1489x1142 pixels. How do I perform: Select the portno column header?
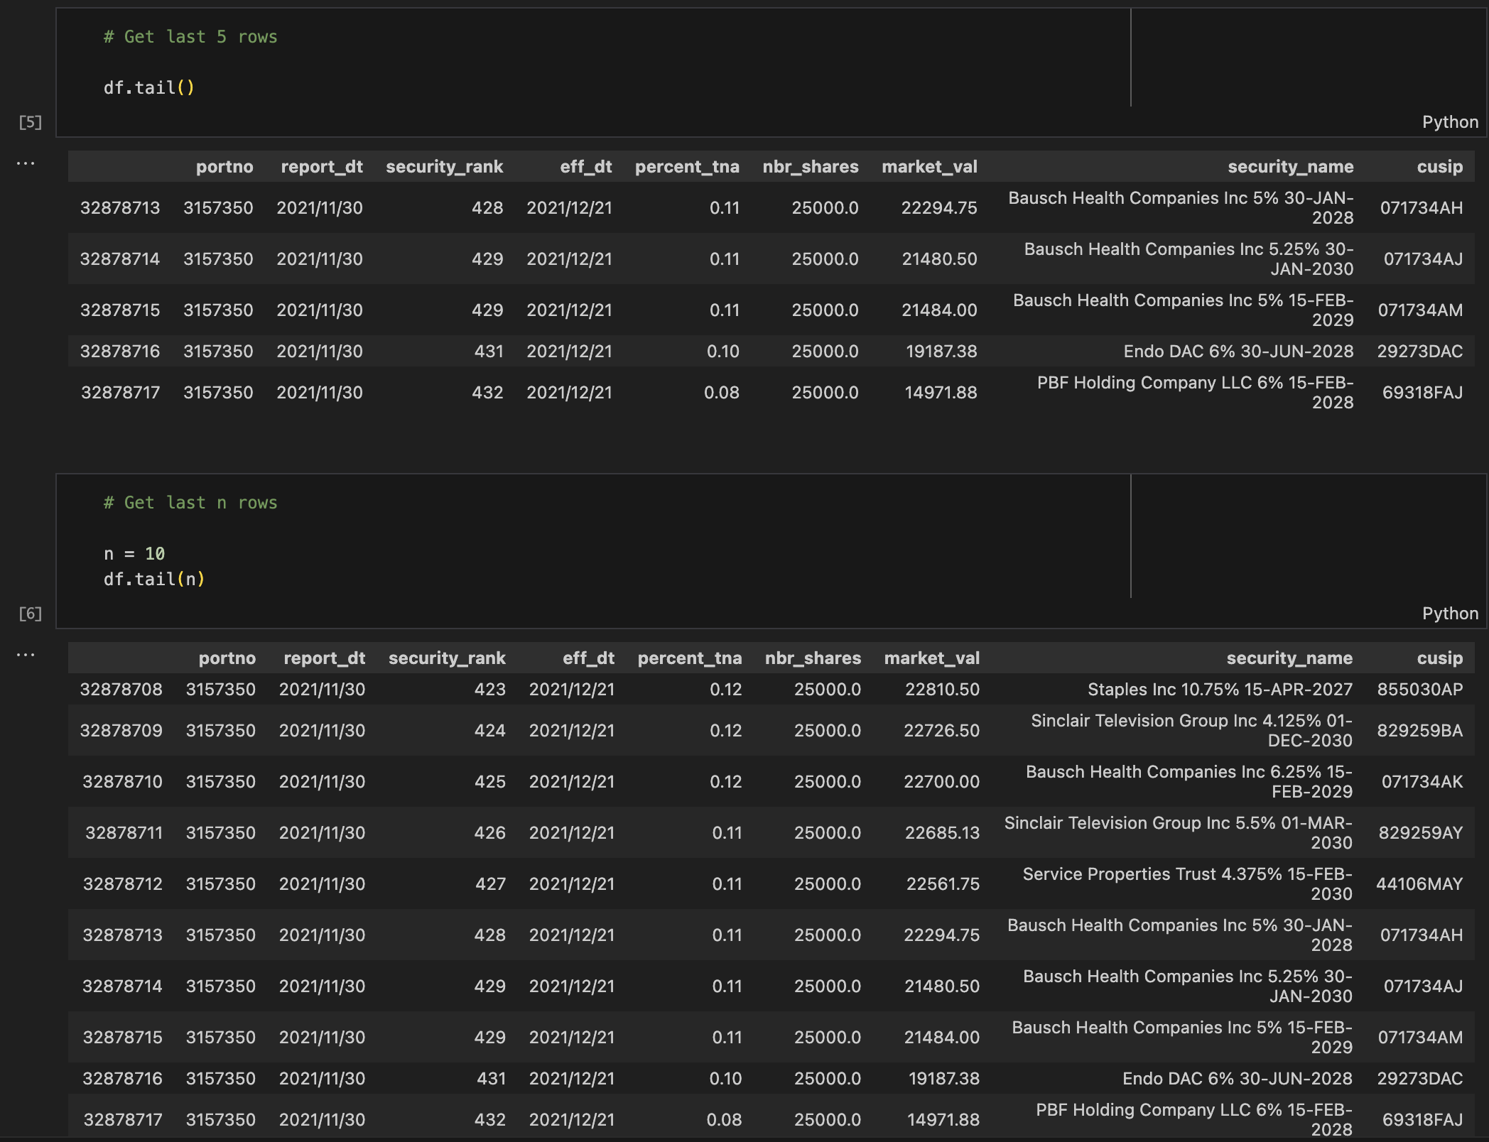[224, 167]
